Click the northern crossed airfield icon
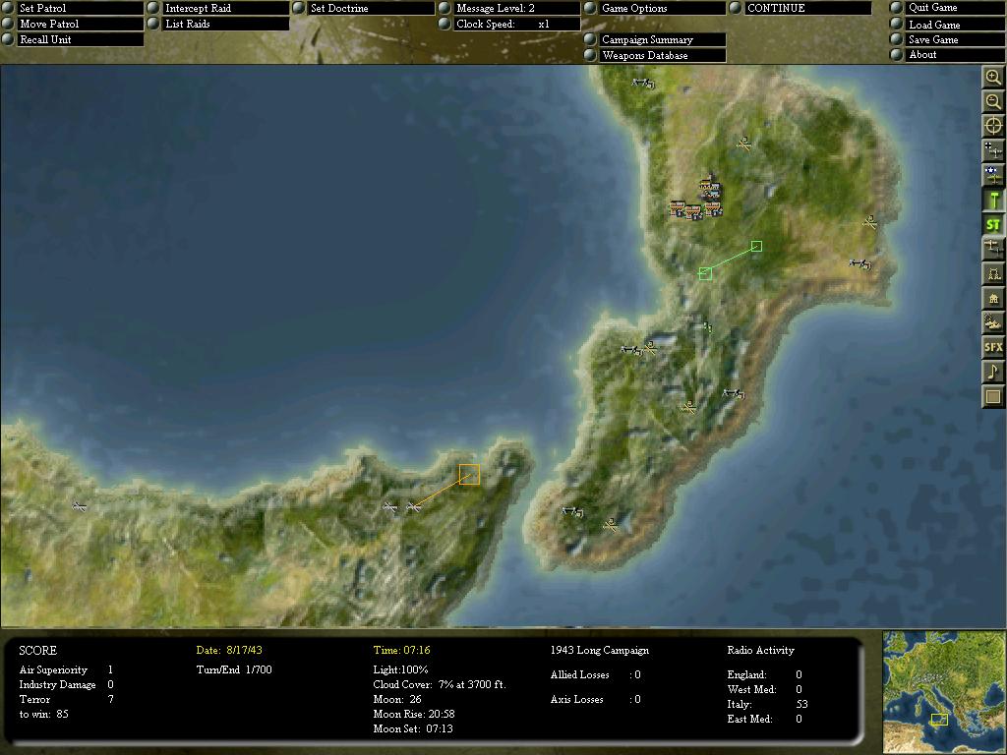 pyautogui.click(x=743, y=145)
